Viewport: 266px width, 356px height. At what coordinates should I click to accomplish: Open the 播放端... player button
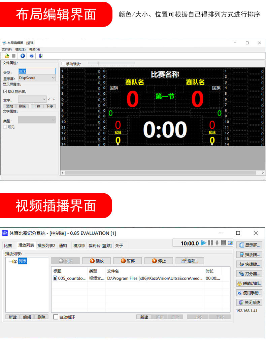pyautogui.click(x=249, y=255)
